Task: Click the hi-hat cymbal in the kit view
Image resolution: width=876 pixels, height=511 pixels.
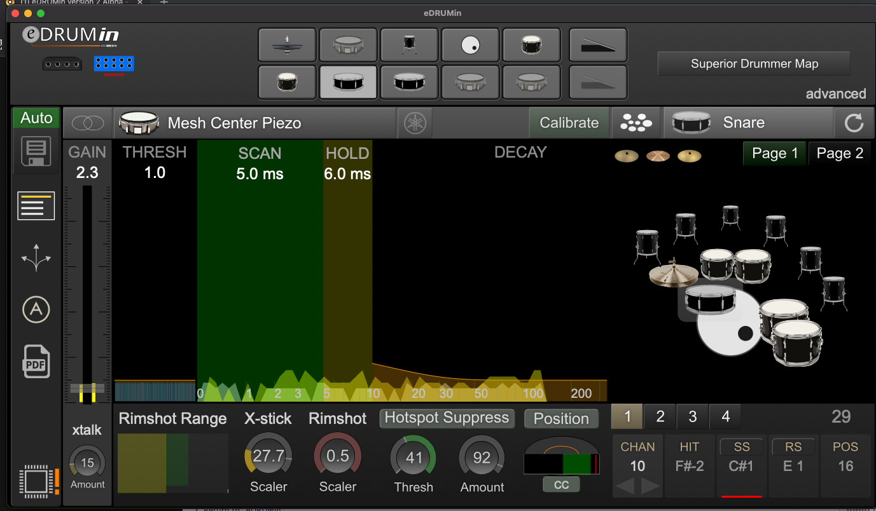Action: (674, 274)
